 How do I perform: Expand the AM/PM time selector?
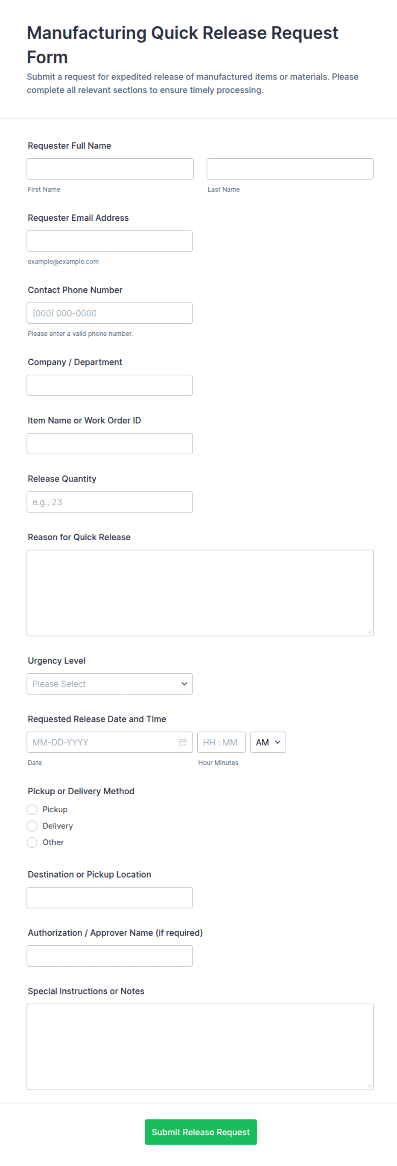267,742
